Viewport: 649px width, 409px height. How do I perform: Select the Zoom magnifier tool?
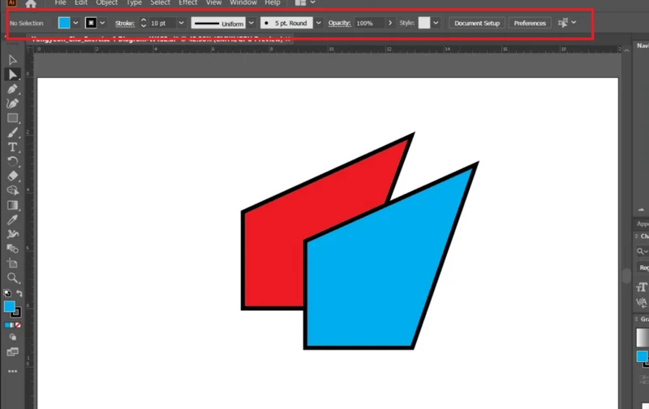[12, 278]
